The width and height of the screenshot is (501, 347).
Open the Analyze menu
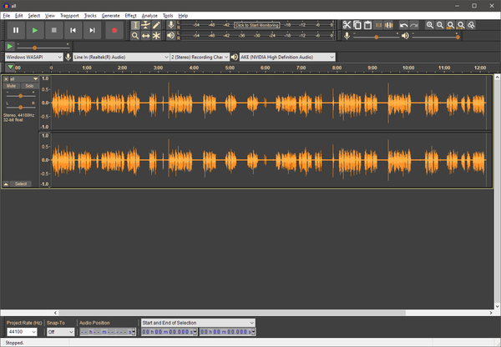point(149,15)
